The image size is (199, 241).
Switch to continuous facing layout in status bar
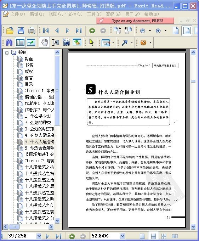pos(164,236)
